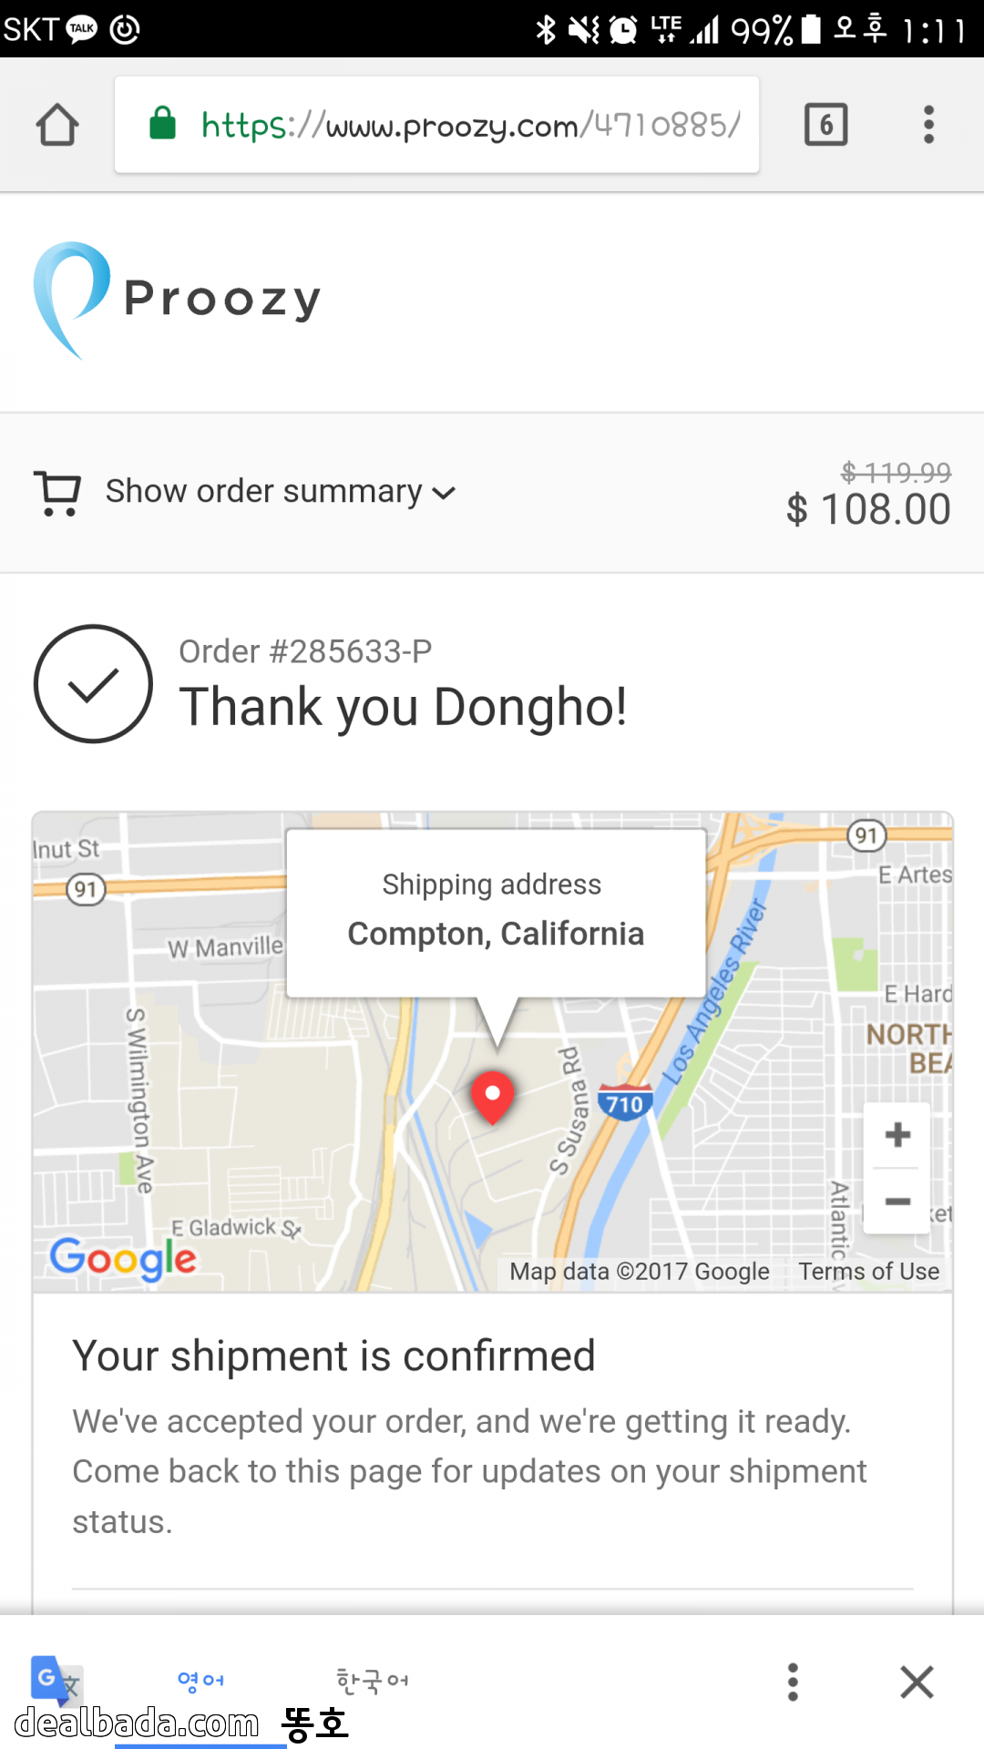
Task: Expand Show order summary
Action: click(x=264, y=492)
